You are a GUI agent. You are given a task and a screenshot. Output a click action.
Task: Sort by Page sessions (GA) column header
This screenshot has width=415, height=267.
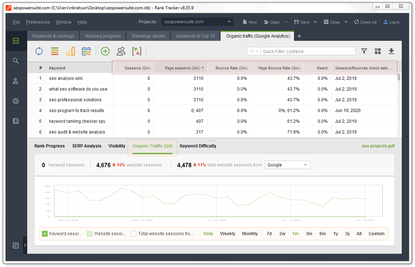pos(180,68)
